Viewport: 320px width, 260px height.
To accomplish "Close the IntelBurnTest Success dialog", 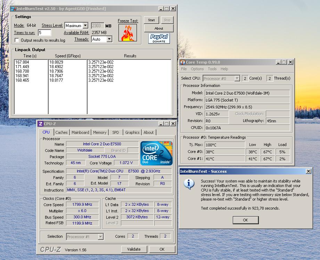I will (x=309, y=171).
